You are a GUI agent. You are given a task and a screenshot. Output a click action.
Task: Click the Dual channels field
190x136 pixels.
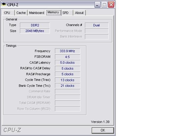point(96,25)
